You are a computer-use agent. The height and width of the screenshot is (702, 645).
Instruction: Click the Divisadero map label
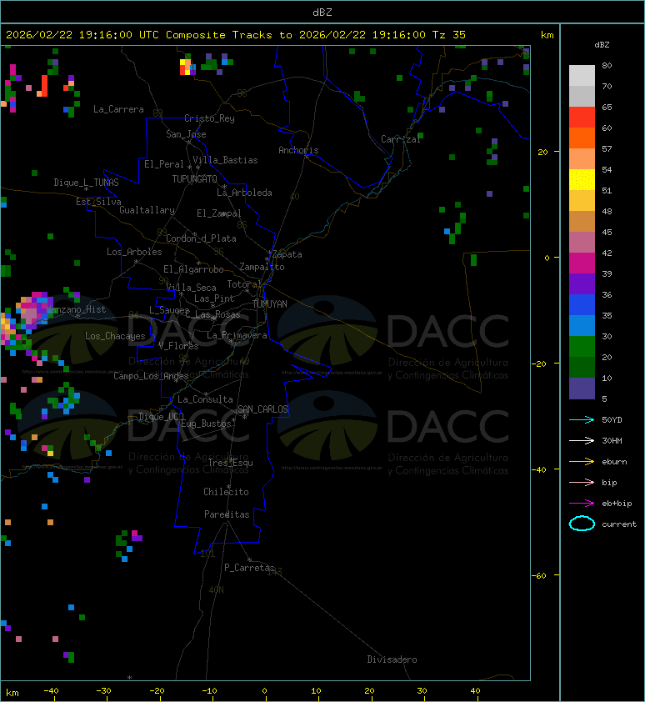click(x=392, y=659)
